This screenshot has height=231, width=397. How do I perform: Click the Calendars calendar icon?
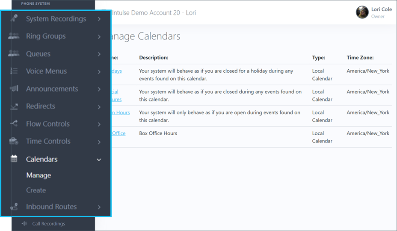tap(14, 159)
